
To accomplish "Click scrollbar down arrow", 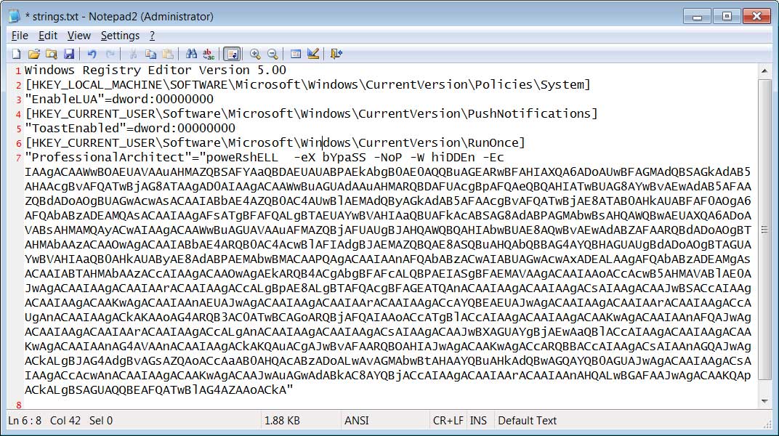I will [x=764, y=401].
